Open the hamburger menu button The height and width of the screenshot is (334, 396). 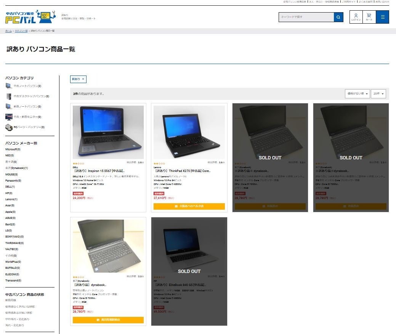pos(382,17)
